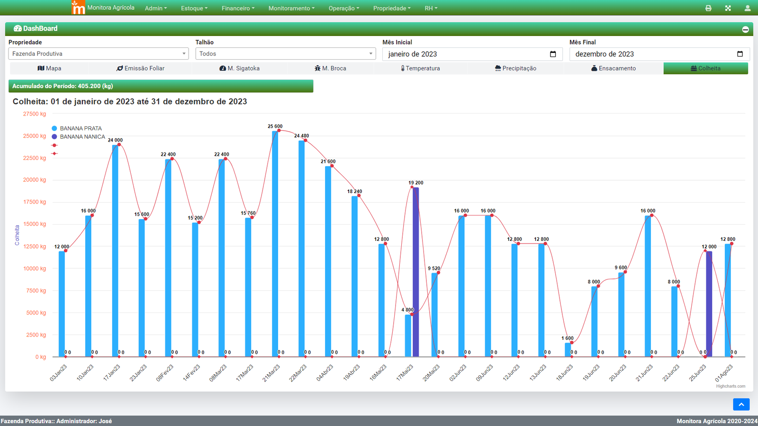The width and height of the screenshot is (758, 426).
Task: Click the Monitora Agrícola logo icon
Action: pos(78,8)
